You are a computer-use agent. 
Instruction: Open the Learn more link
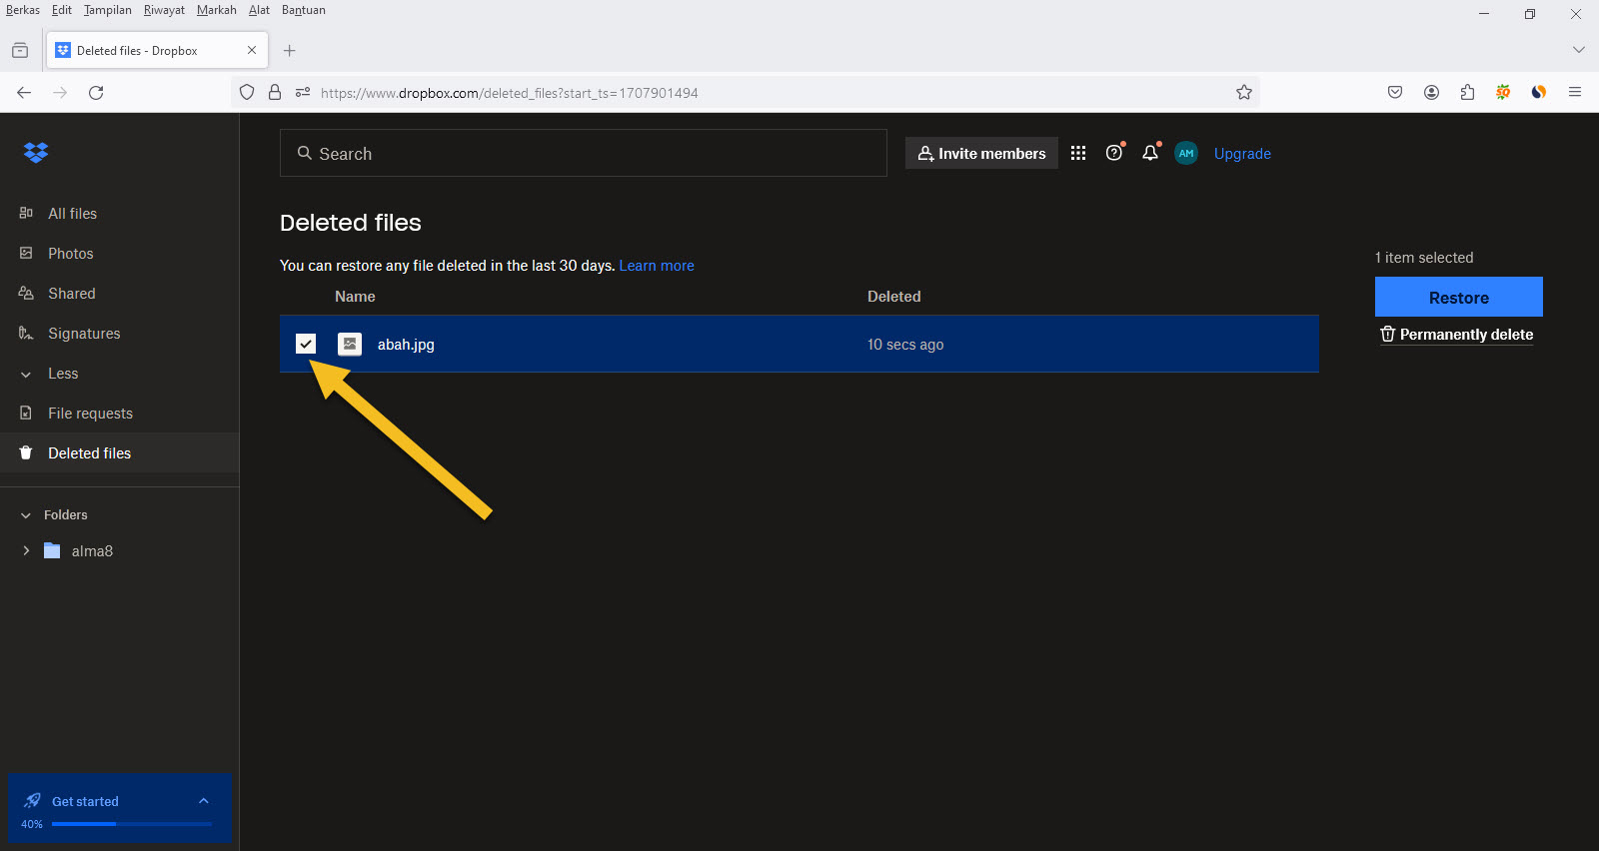657,266
